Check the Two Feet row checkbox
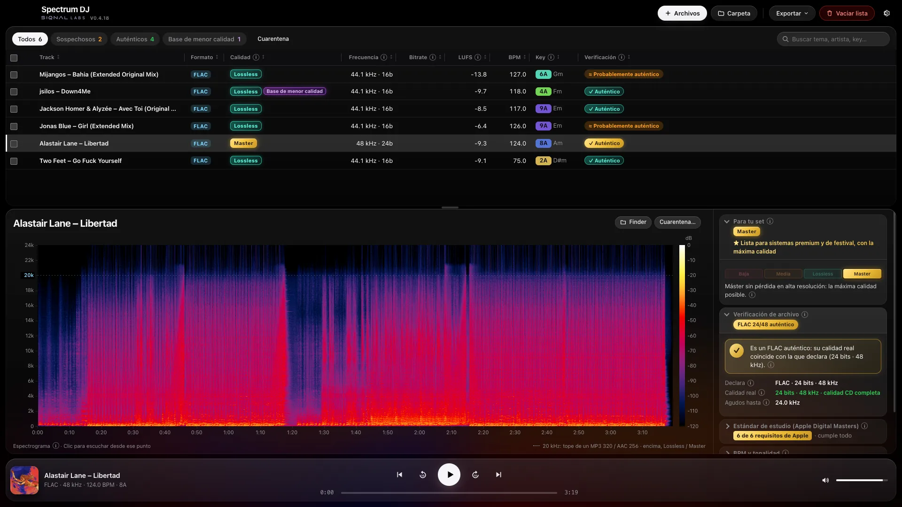This screenshot has height=507, width=902. pyautogui.click(x=14, y=161)
